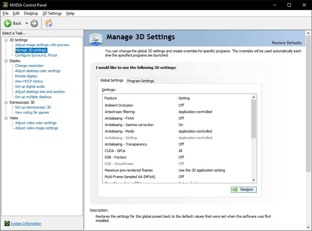Screen dimensions: 312x231
Task: Open the Back history dropdown arrow
Action: pos(27,23)
